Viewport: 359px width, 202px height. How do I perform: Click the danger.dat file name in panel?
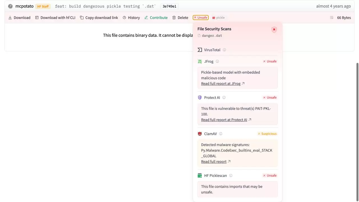coord(212,36)
